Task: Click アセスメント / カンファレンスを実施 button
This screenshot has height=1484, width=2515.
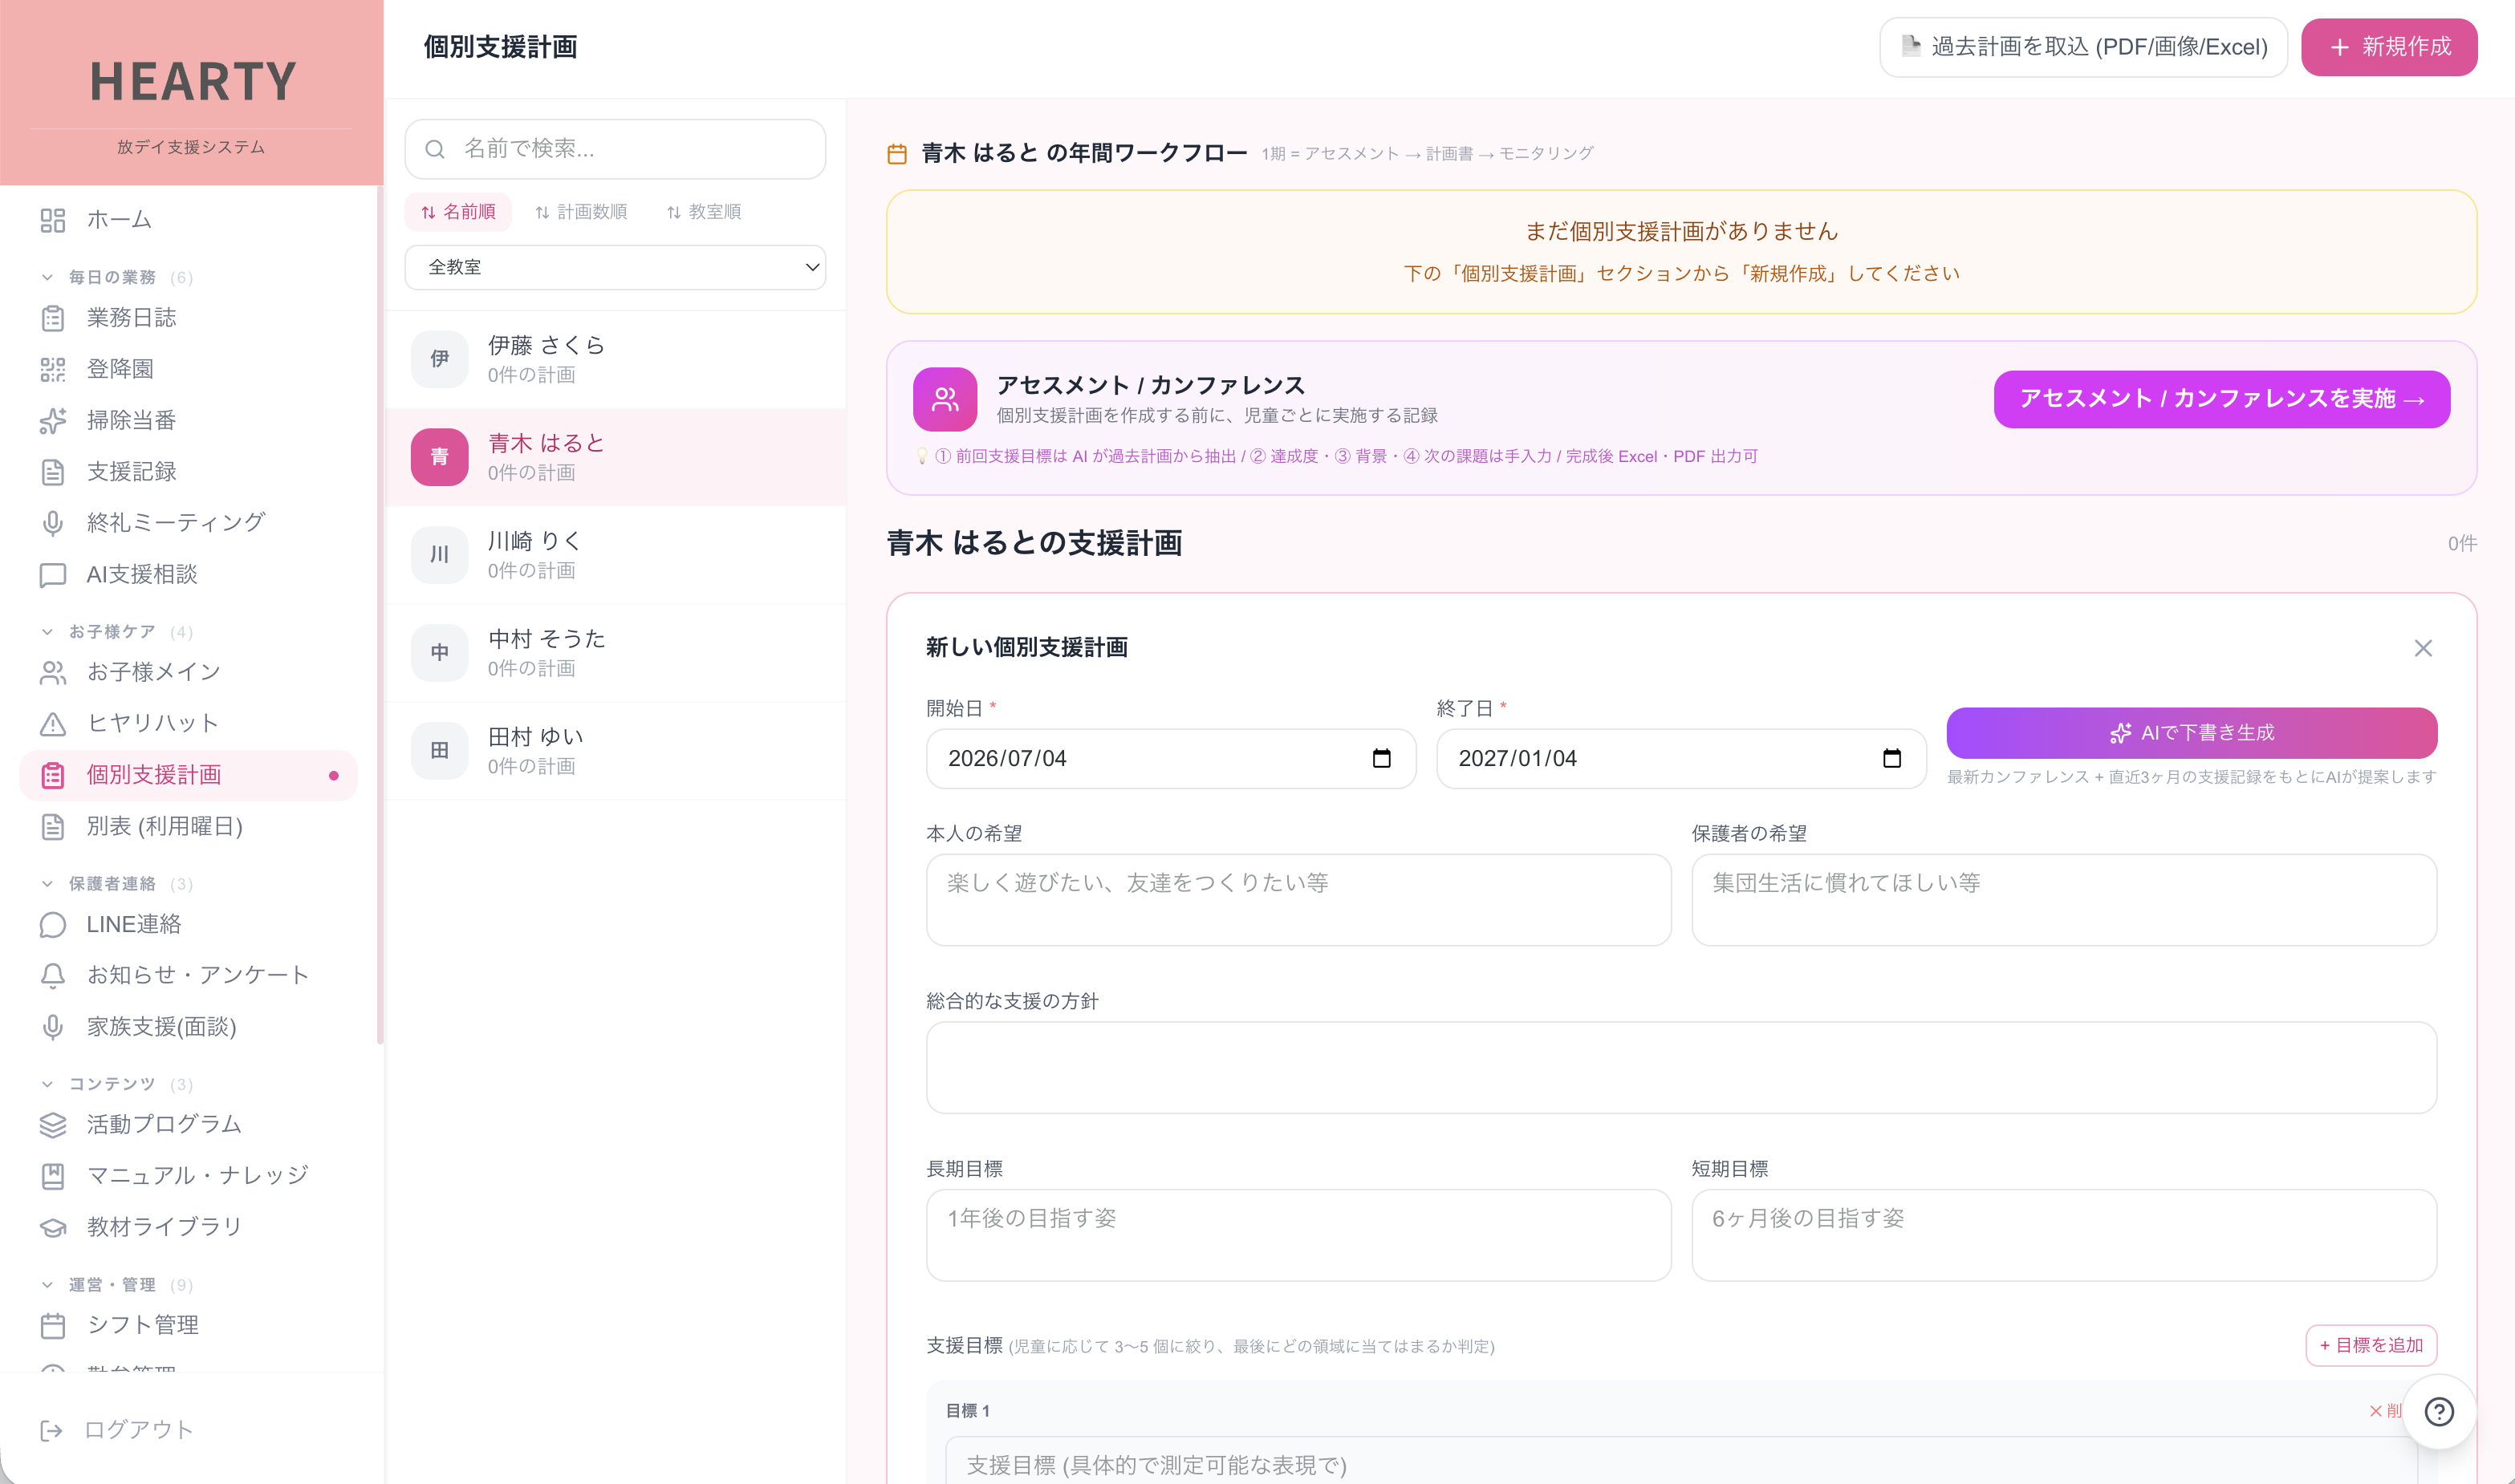Action: (x=2220, y=399)
